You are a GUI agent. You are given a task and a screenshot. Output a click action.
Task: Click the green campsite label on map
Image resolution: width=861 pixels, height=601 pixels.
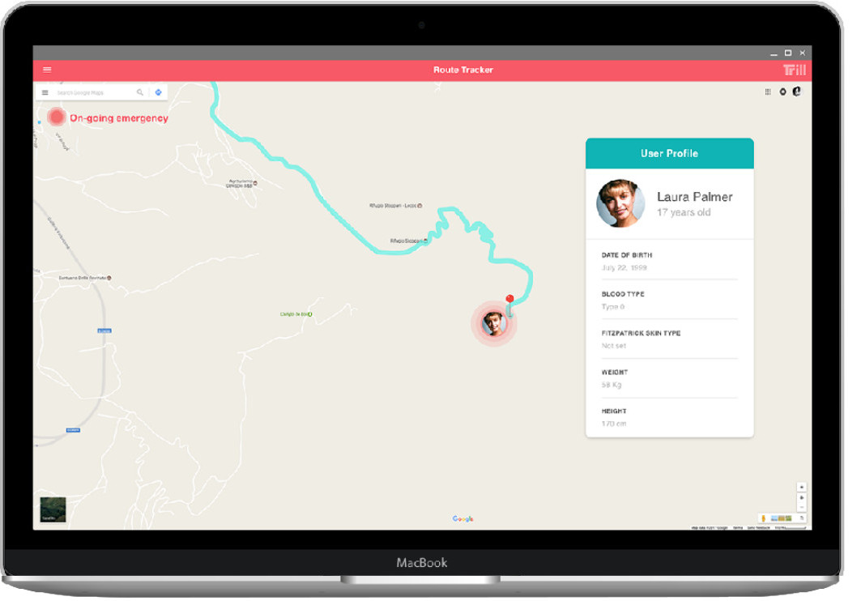[x=294, y=314]
